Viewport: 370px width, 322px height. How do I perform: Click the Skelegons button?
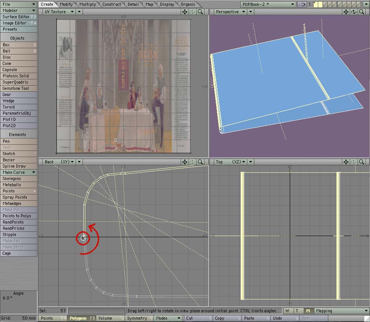coord(19,178)
